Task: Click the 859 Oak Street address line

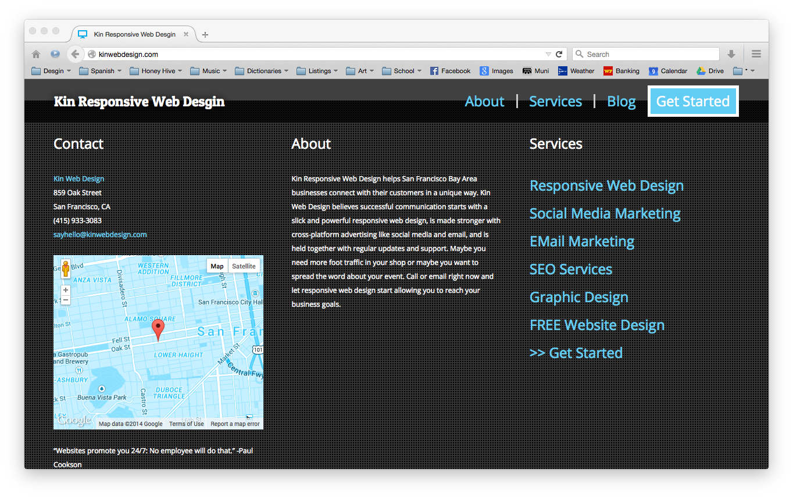Action: pyautogui.click(x=77, y=192)
